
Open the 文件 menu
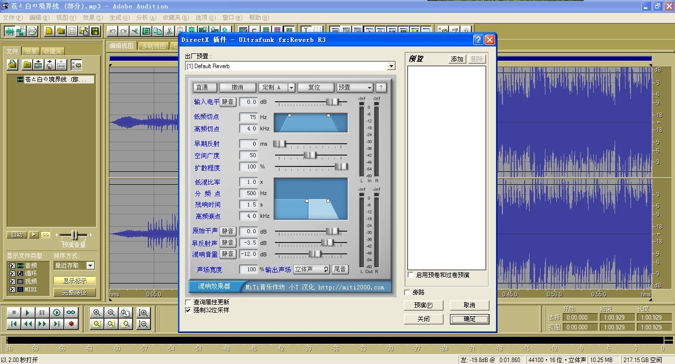13,18
